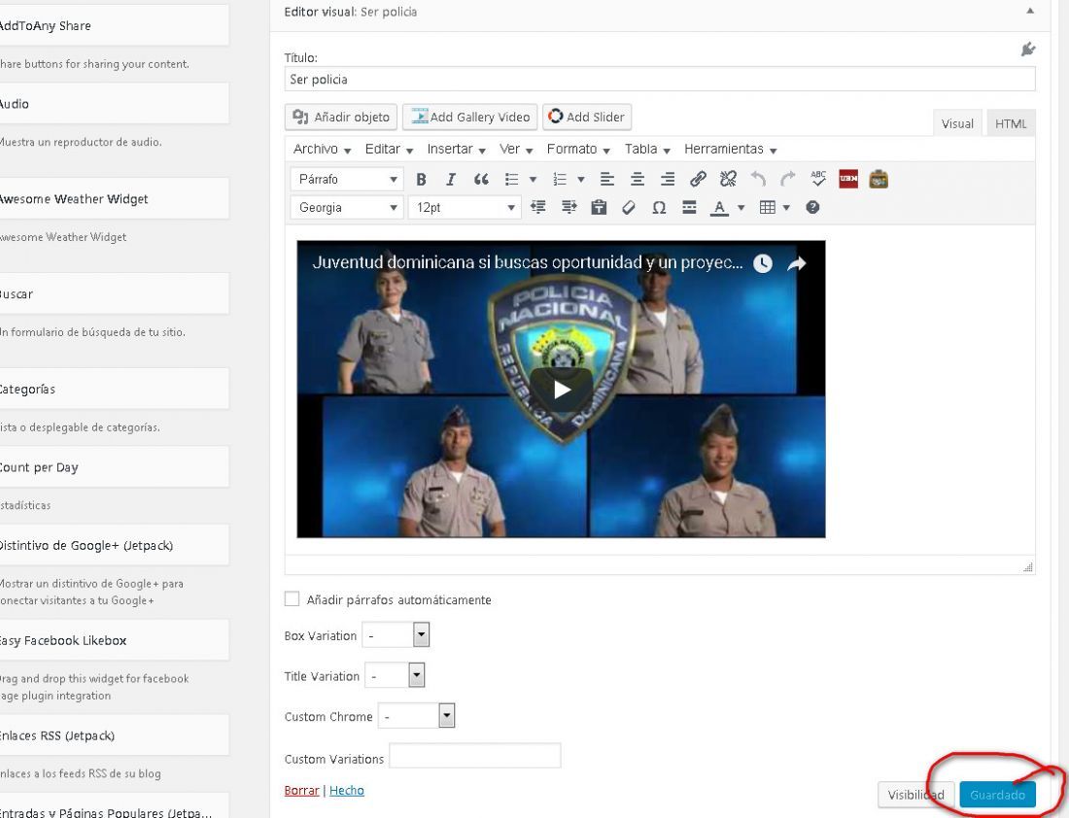Clear formatting with the eraser icon
The image size is (1069, 818).
629,207
